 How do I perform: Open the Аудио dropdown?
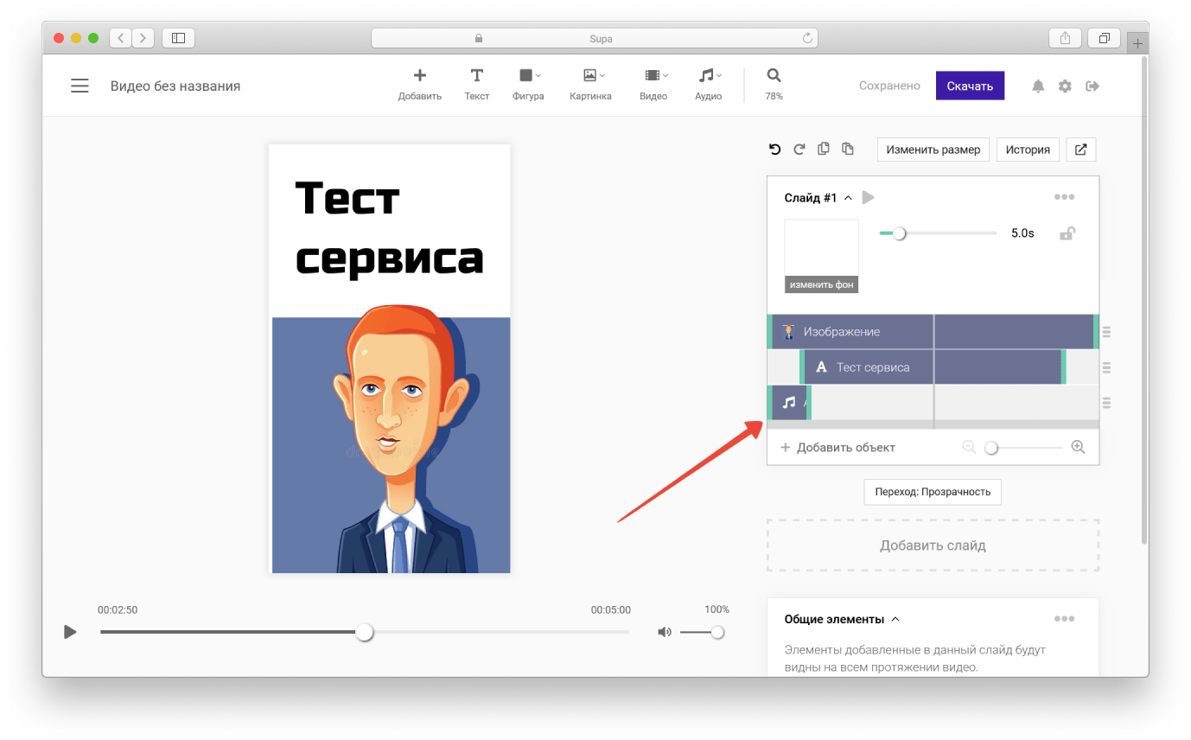click(709, 85)
